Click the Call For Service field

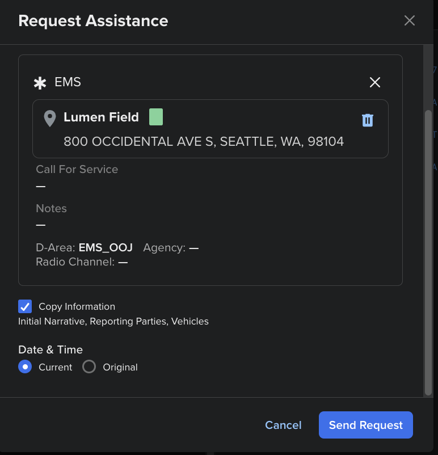[41, 186]
